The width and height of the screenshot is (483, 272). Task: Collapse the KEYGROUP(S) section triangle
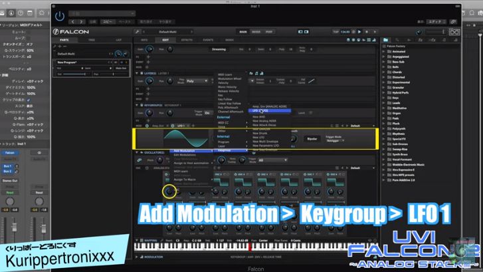click(137, 105)
